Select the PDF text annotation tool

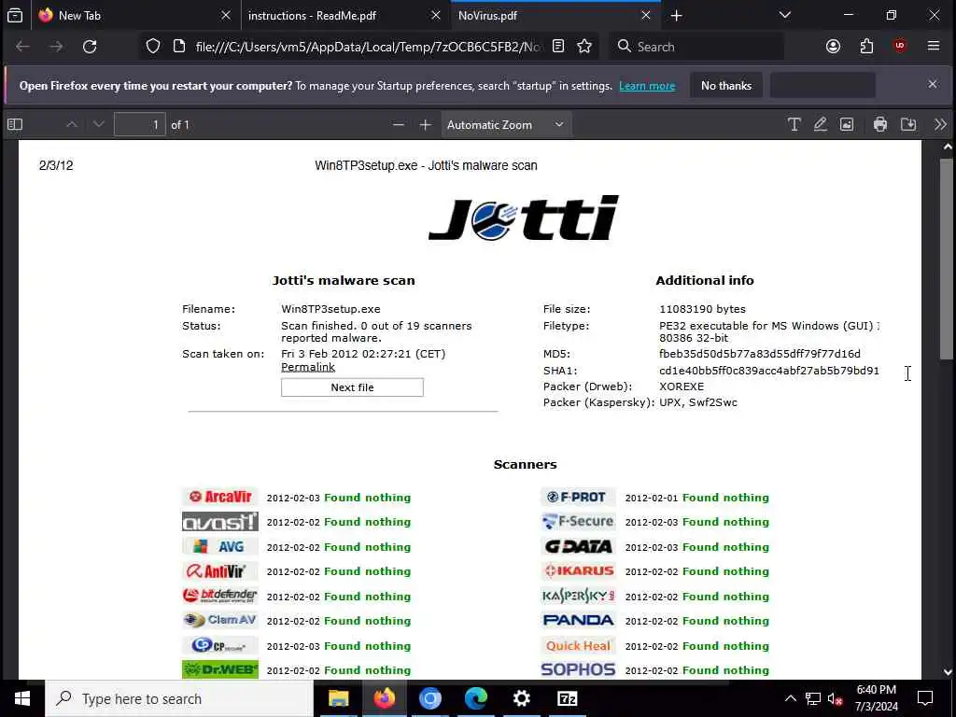pyautogui.click(x=794, y=125)
